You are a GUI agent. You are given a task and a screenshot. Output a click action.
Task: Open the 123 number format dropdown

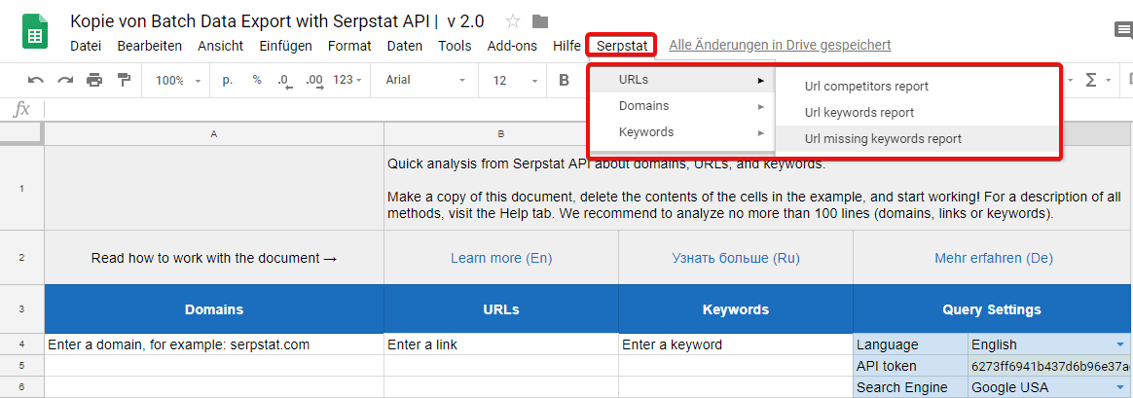coord(347,80)
